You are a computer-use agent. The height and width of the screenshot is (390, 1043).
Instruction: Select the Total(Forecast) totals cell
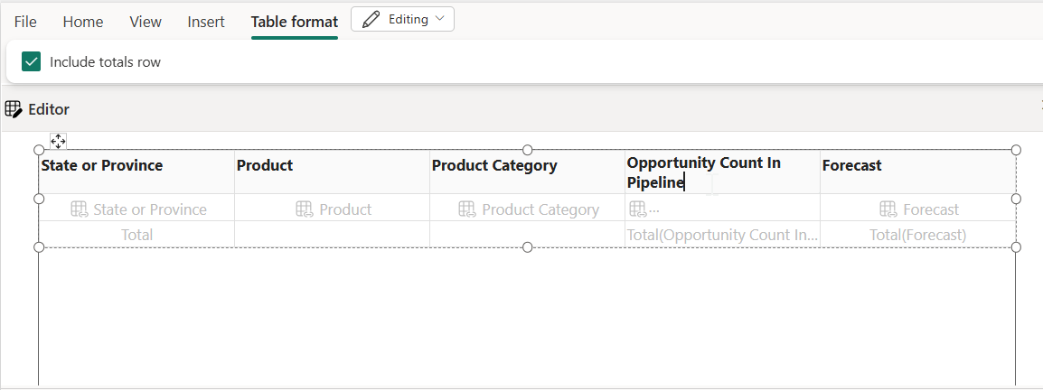pos(917,235)
